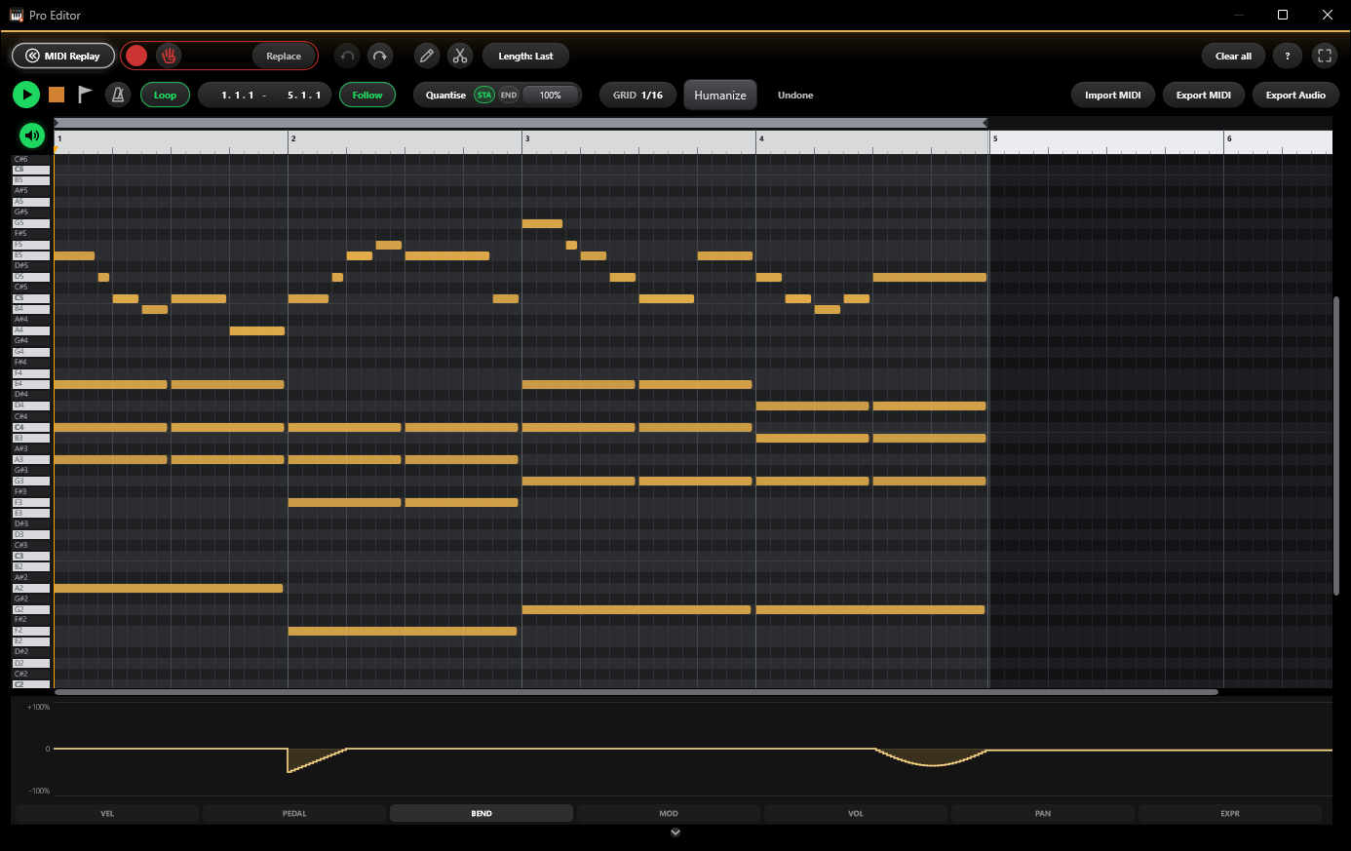The image size is (1351, 851).
Task: Open the Length: Last dropdown
Action: pos(525,56)
